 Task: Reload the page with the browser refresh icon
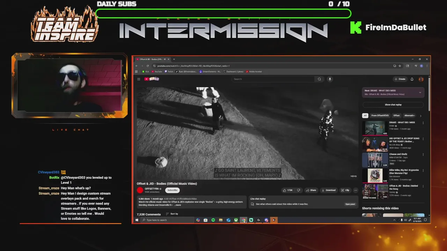tap(147, 66)
